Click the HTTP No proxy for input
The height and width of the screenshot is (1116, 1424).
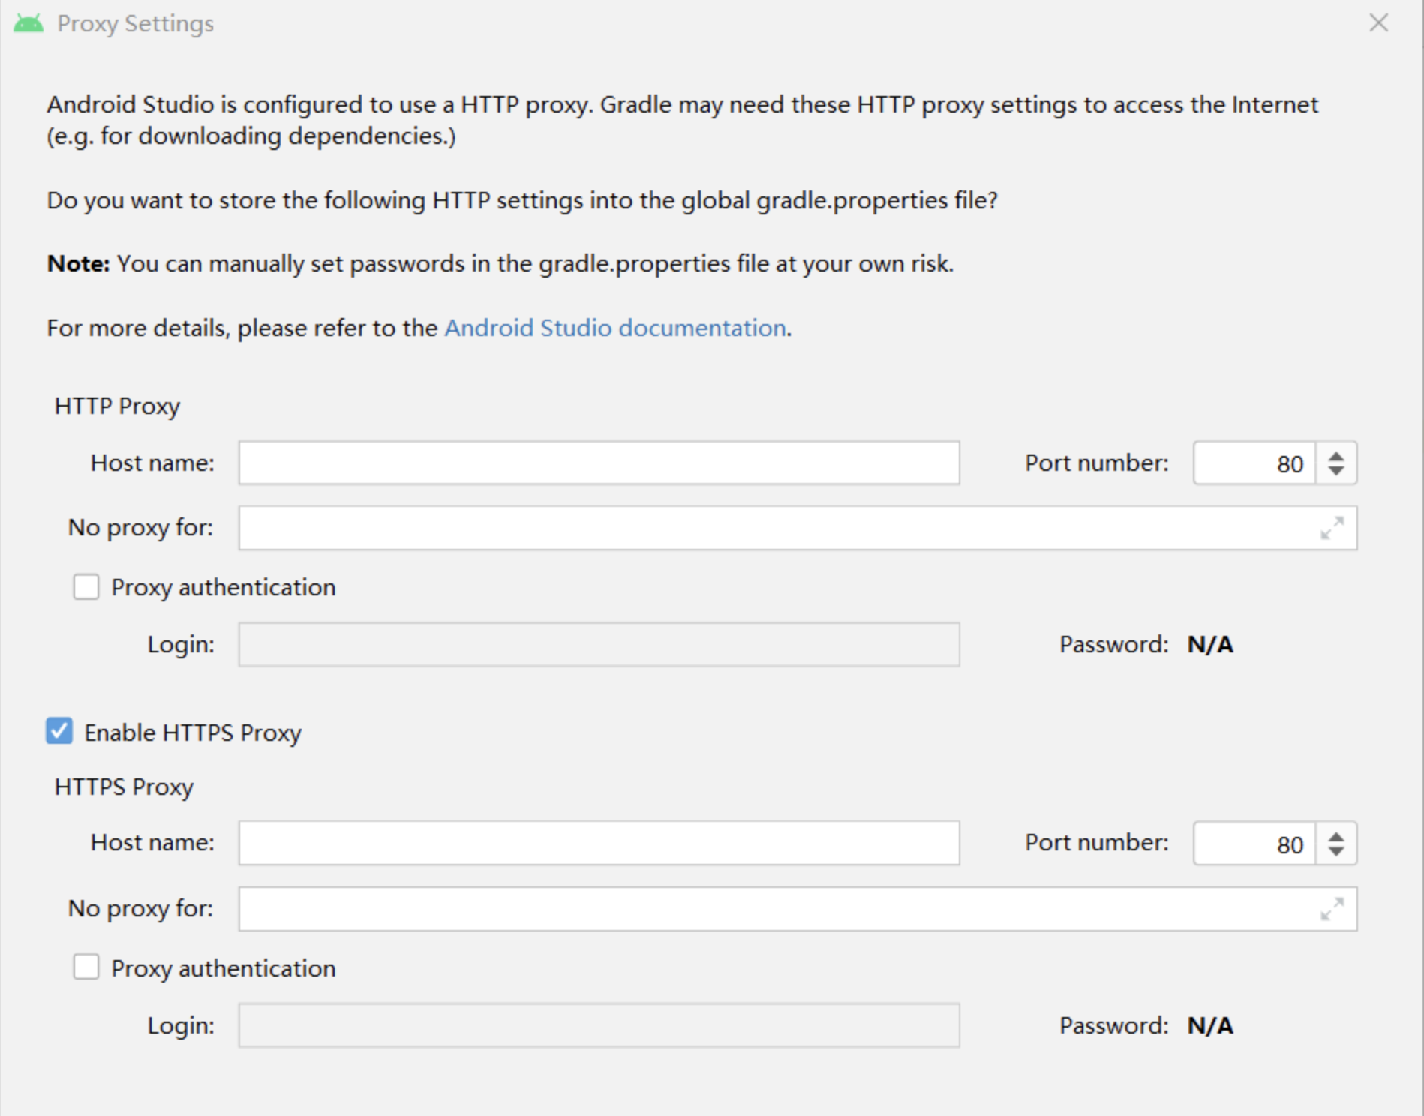tap(773, 528)
